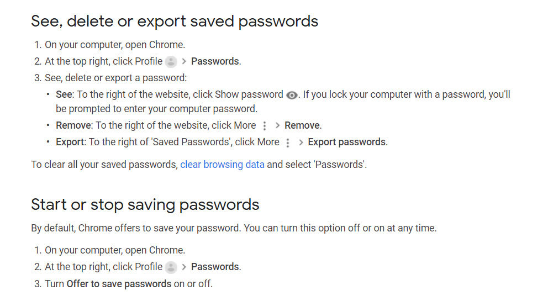This screenshot has height=306, width=548.
Task: Click the bold Export label in the bullet list
Action: click(70, 142)
